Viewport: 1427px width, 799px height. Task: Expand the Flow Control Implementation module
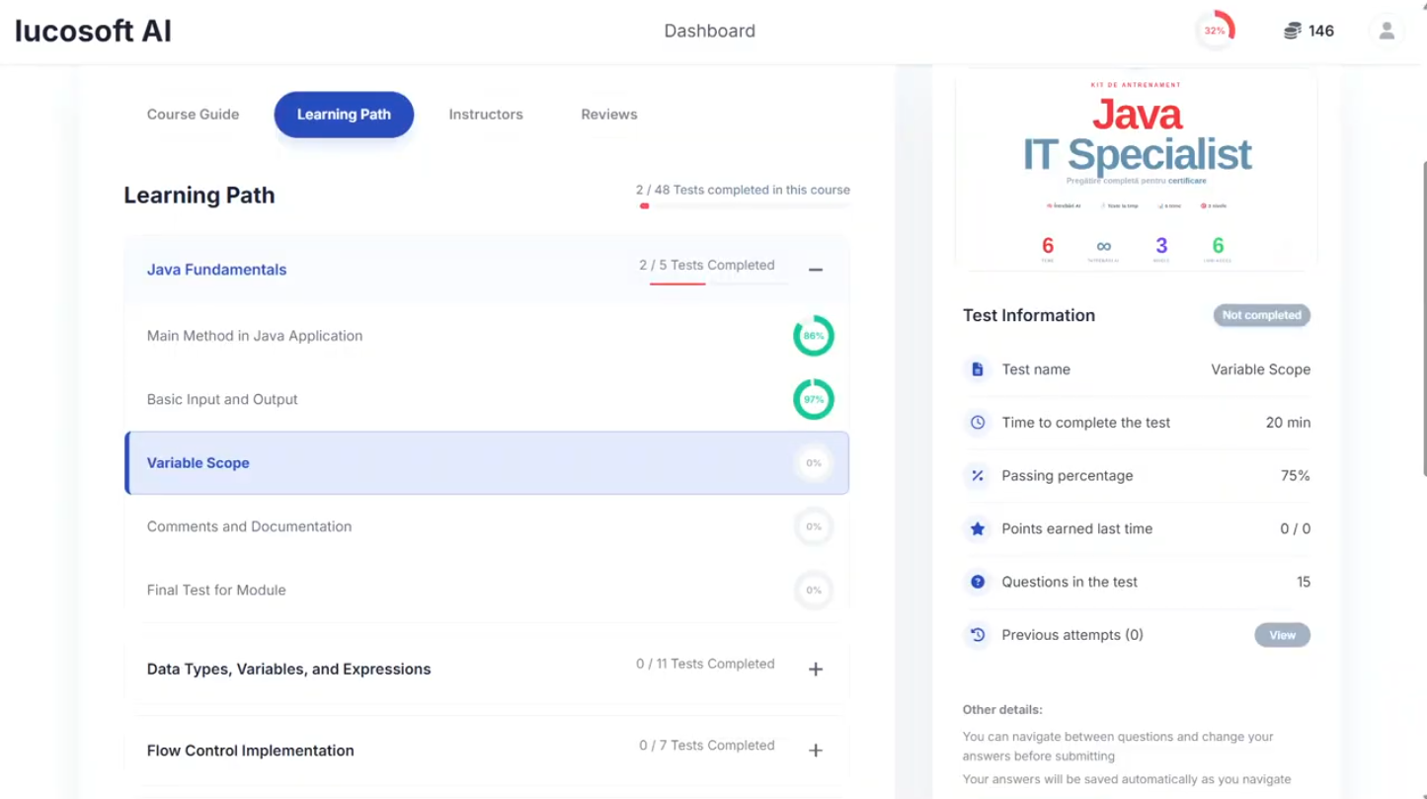(x=816, y=750)
